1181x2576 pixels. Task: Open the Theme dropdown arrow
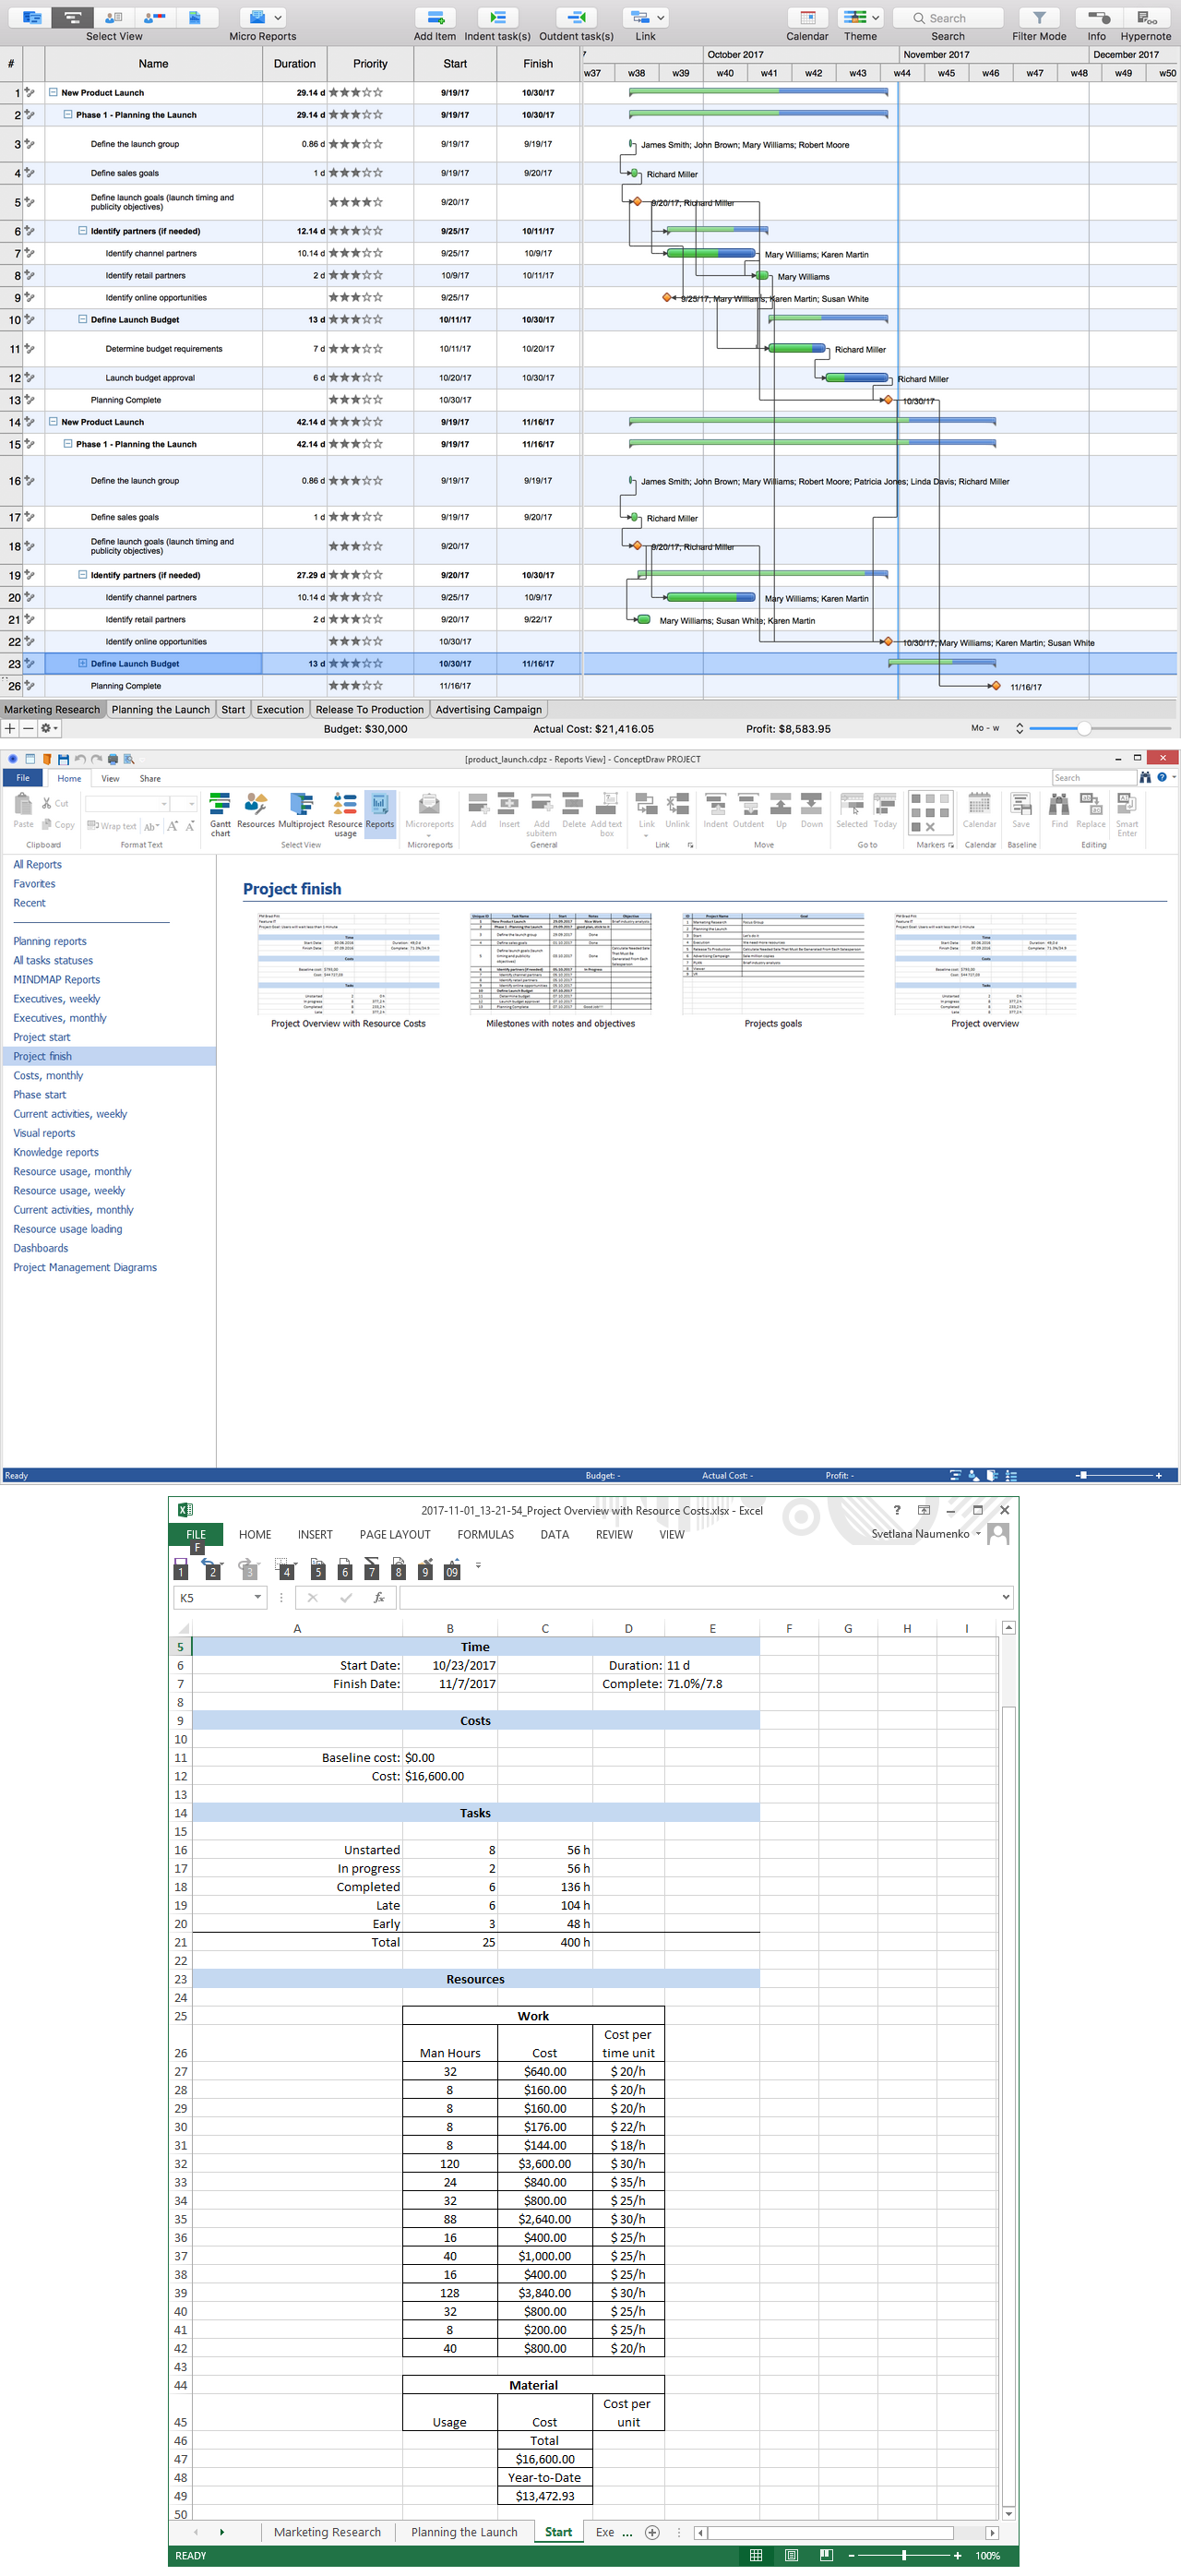875,18
